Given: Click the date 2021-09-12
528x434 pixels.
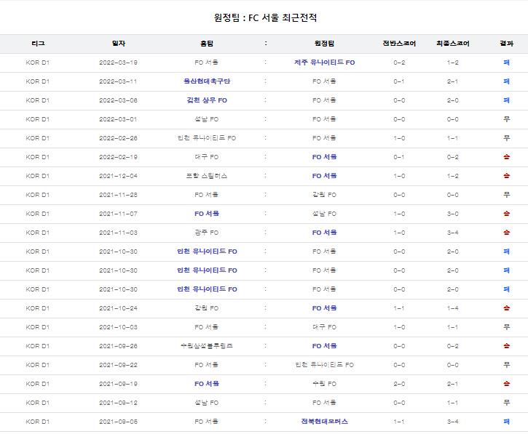Looking at the screenshot, I should (x=118, y=403).
